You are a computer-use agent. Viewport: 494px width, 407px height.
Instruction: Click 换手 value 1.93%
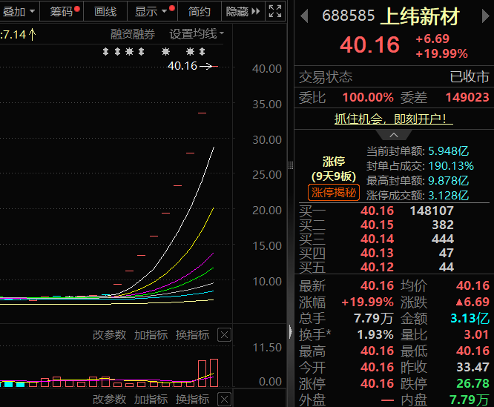(375, 334)
